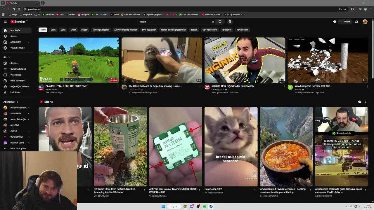The height and width of the screenshot is (210, 374).
Task: Select the Minecraft modları chip
Action: 101,30
